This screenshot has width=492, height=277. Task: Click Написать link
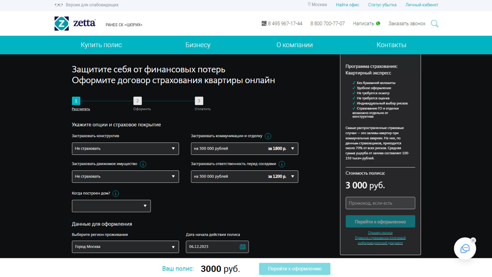(x=363, y=23)
